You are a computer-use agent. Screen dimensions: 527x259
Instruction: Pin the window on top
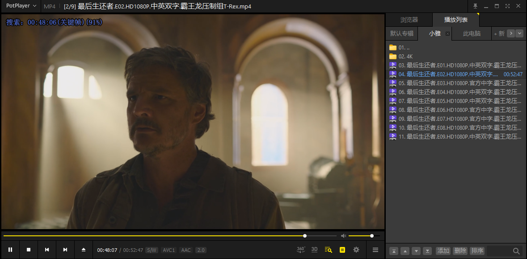[475, 6]
